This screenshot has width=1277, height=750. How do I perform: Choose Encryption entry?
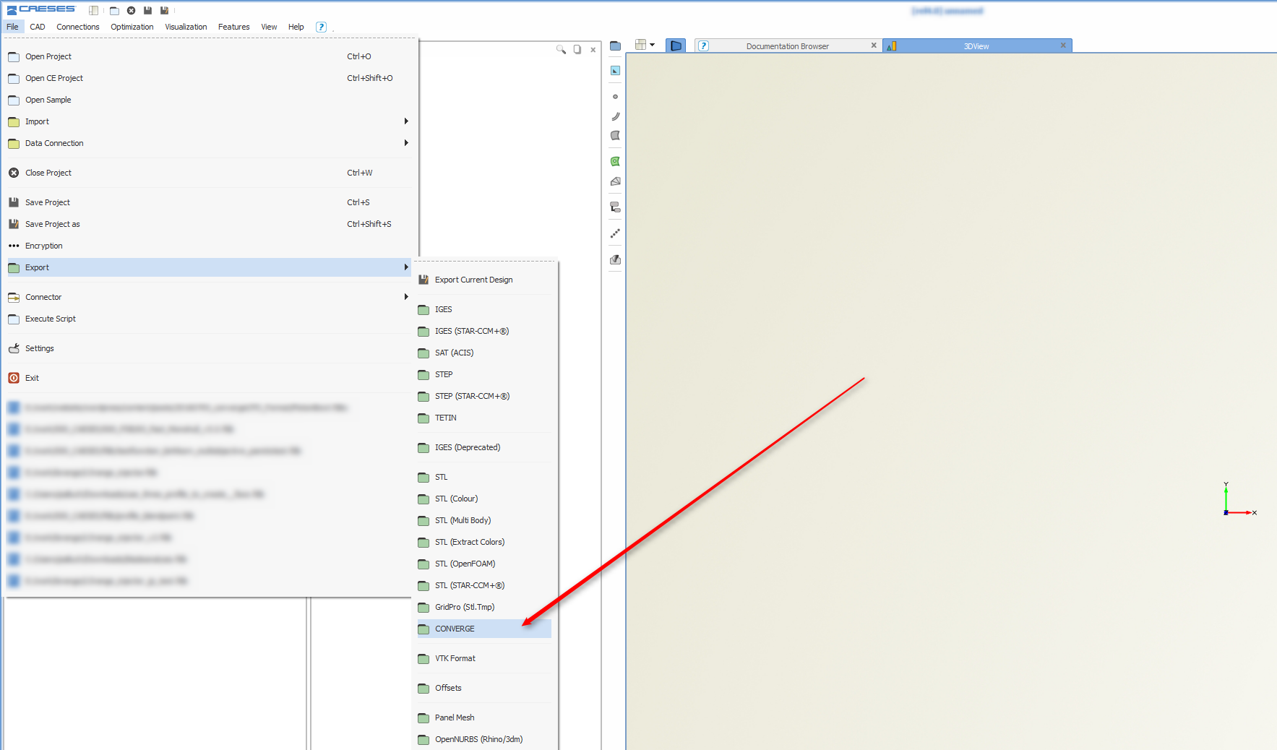coord(209,246)
